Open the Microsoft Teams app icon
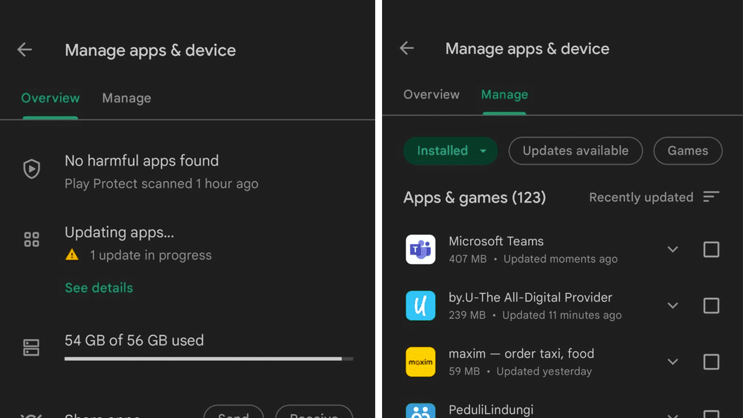743x418 pixels. 420,250
